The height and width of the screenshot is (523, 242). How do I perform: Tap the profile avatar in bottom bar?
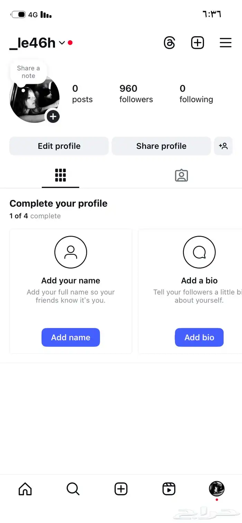tap(217, 489)
